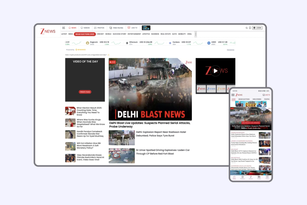Tap DELHI BLAST LIVE UPDATES tag on phone
The image size is (307, 205).
point(251,123)
